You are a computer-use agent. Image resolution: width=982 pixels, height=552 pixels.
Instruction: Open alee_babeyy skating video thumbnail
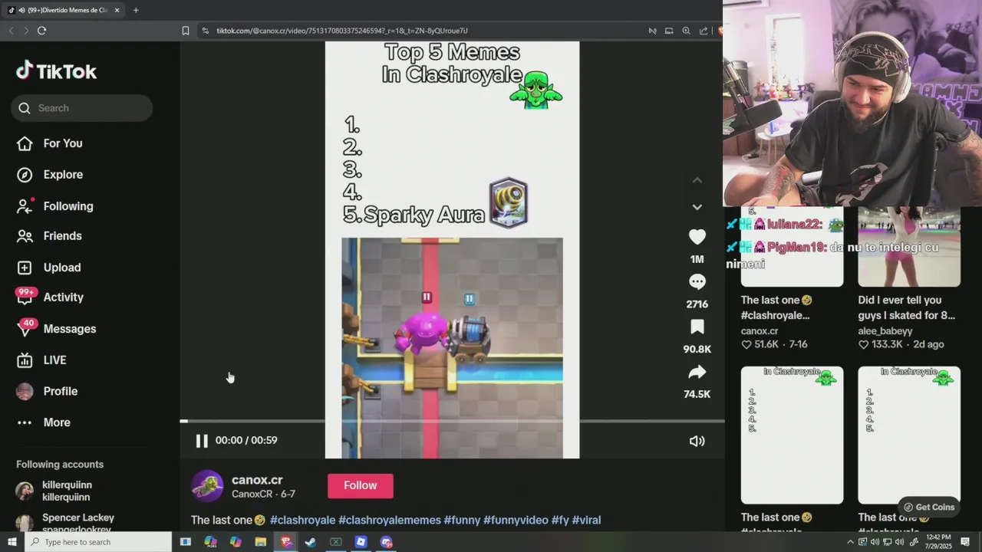click(x=908, y=246)
